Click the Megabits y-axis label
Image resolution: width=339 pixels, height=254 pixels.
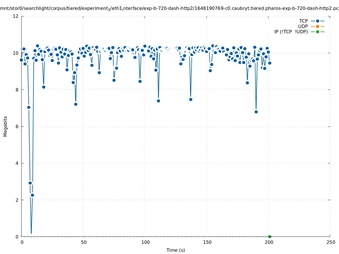[5, 126]
